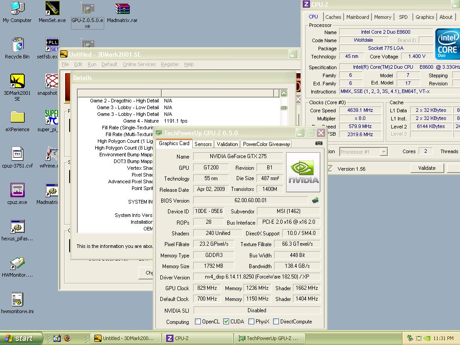Image resolution: width=460 pixels, height=345 pixels.
Task: Open the 3DMark2001 SE desktop shortcut
Action: coord(17,81)
